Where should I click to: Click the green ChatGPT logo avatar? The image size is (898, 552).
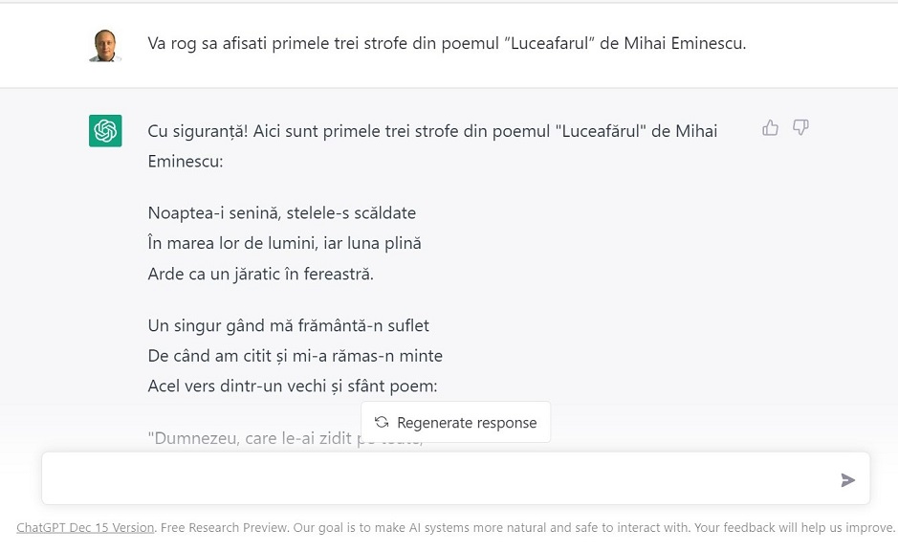[x=105, y=130]
